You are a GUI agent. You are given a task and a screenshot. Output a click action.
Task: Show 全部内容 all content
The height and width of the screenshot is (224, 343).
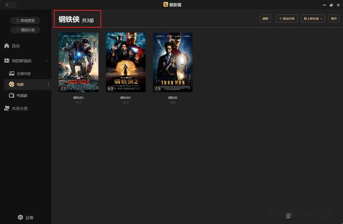[x=20, y=74]
